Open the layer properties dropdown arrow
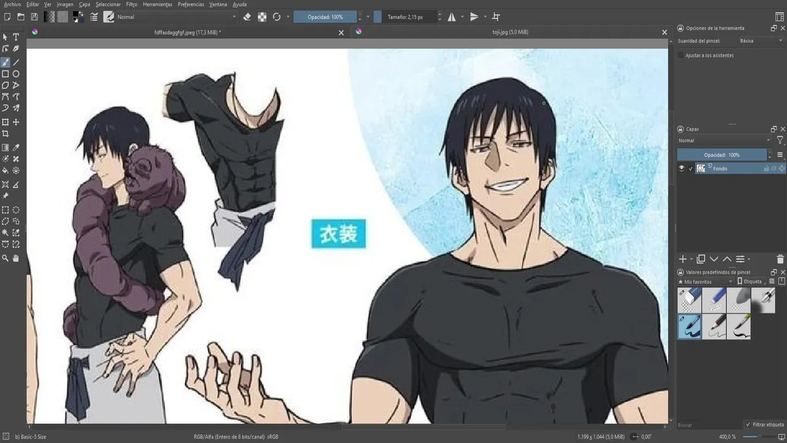This screenshot has height=443, width=787. (749, 260)
